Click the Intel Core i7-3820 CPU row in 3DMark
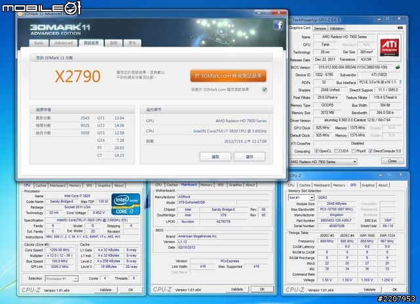The height and width of the screenshot is (304, 420). tap(206, 131)
